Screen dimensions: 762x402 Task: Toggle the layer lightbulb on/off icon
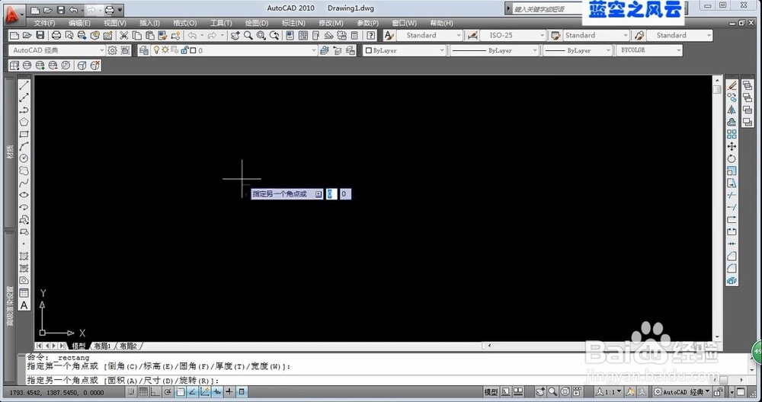click(x=156, y=50)
